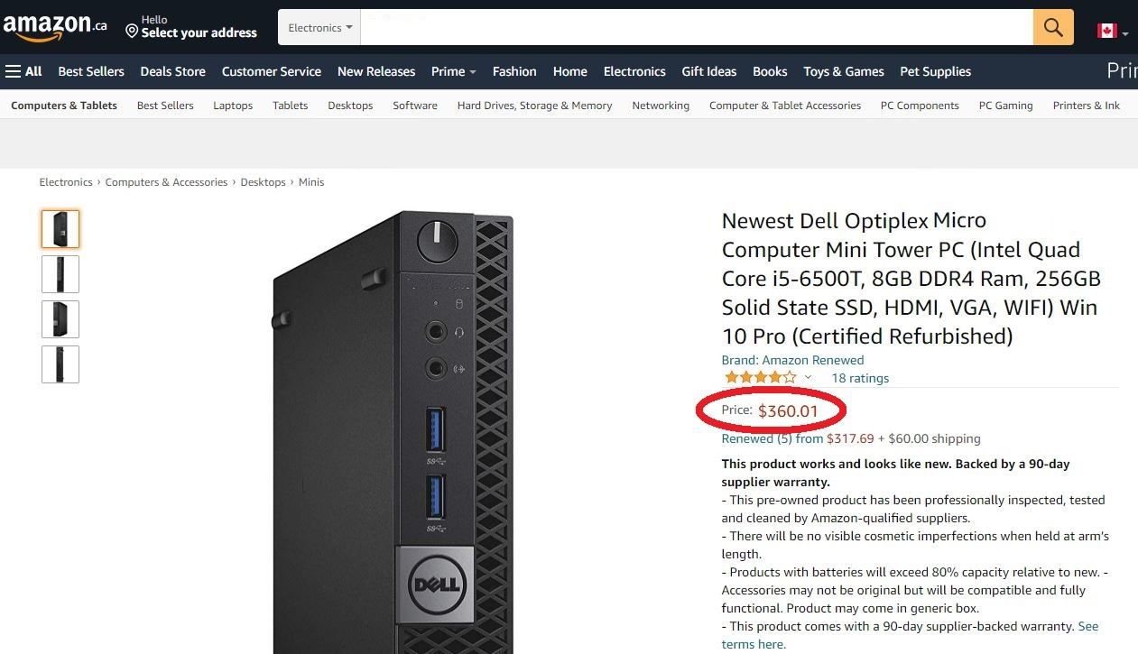Screen dimensions: 1138x654
Task: Click the orange search magnifier button
Action: click(x=1053, y=27)
